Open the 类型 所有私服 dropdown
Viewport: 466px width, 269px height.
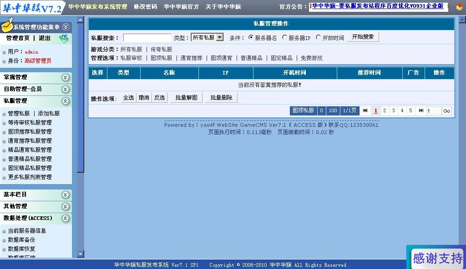207,37
